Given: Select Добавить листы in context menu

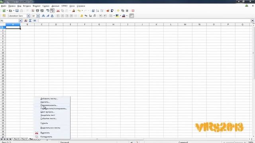Looking at the screenshot, I should click(x=52, y=99).
